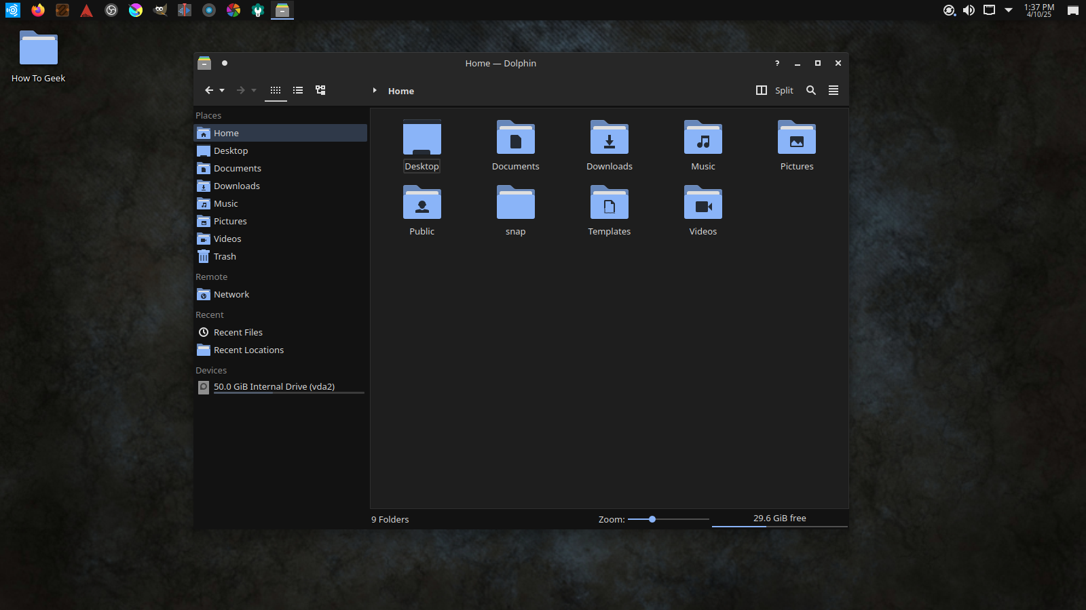This screenshot has width=1086, height=610.
Task: Select Recent Files in the sidebar
Action: pos(238,332)
